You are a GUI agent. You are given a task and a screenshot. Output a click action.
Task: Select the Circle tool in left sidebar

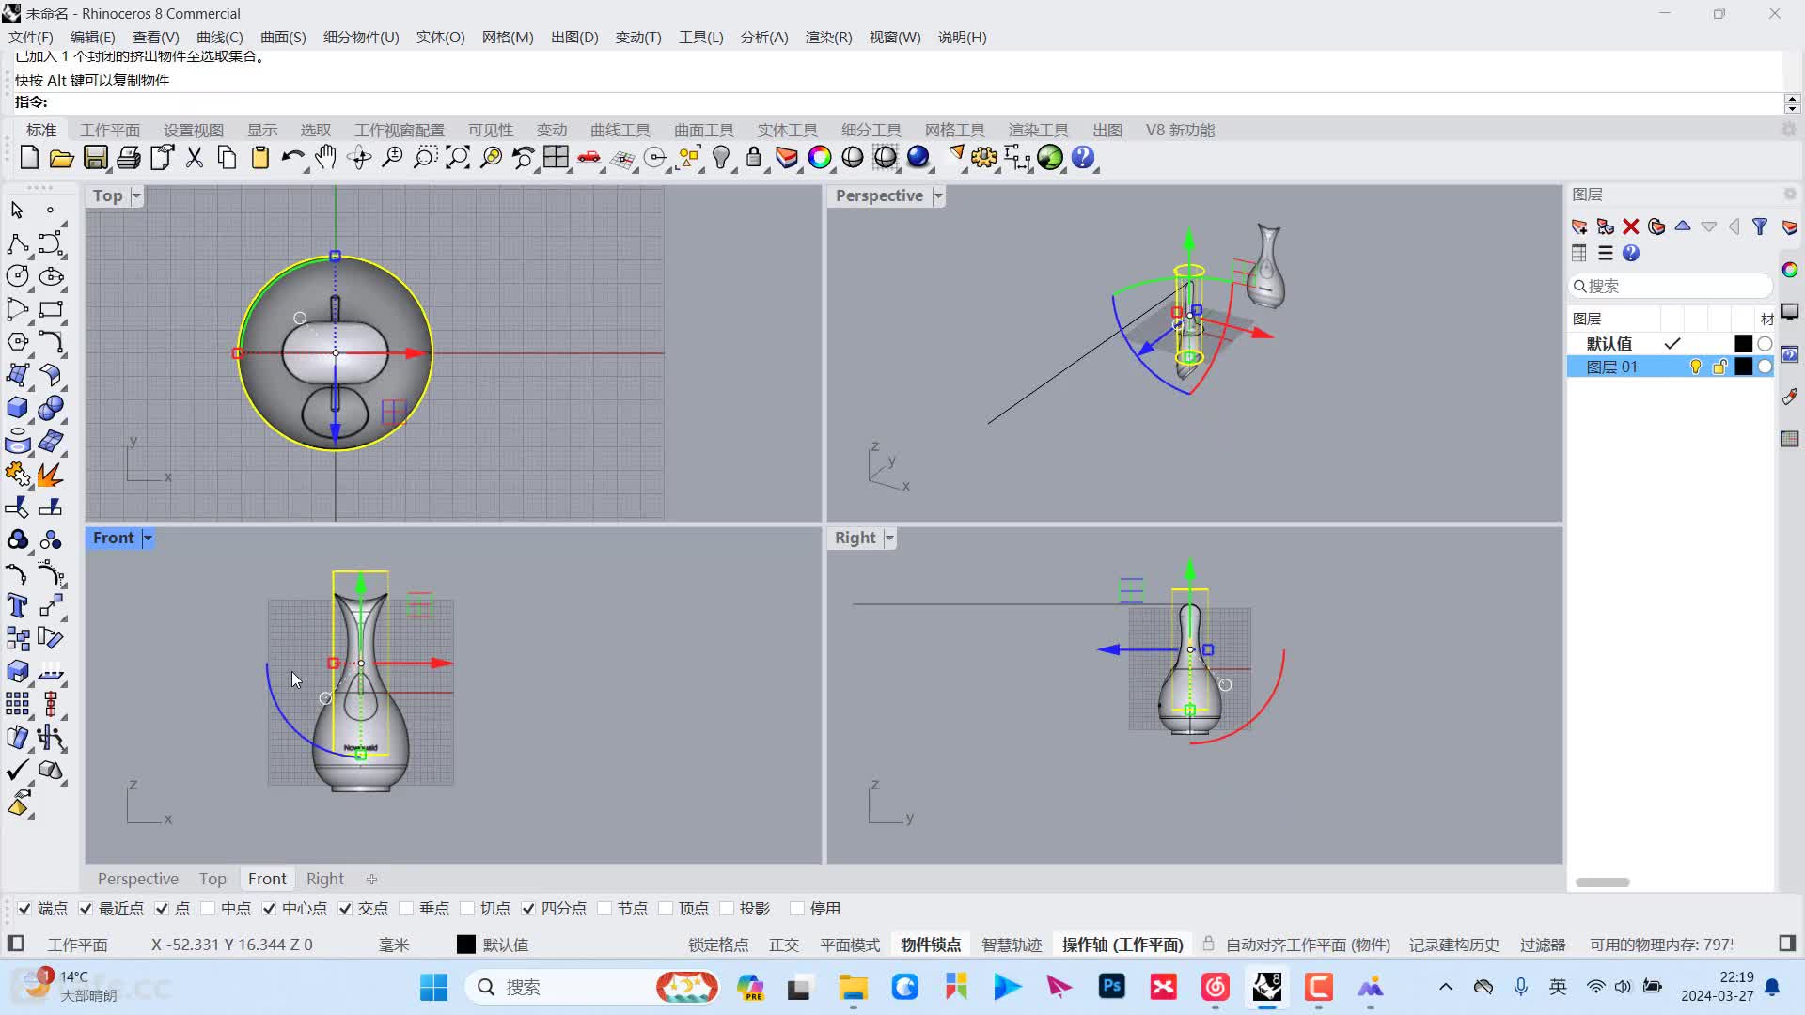[x=17, y=276]
